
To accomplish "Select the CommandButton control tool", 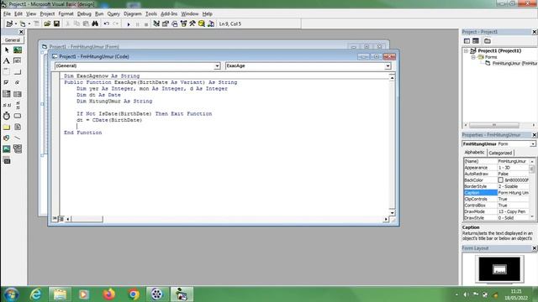I will 18,72.
